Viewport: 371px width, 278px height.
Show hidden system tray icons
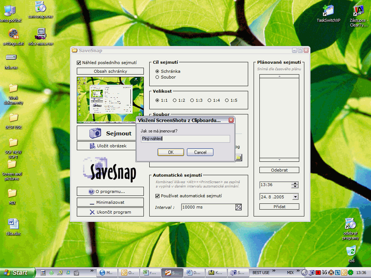(305, 273)
